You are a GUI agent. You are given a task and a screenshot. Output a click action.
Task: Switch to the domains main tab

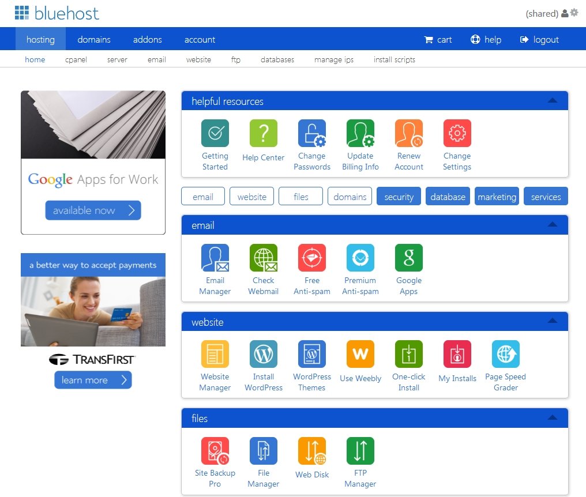[x=94, y=40]
